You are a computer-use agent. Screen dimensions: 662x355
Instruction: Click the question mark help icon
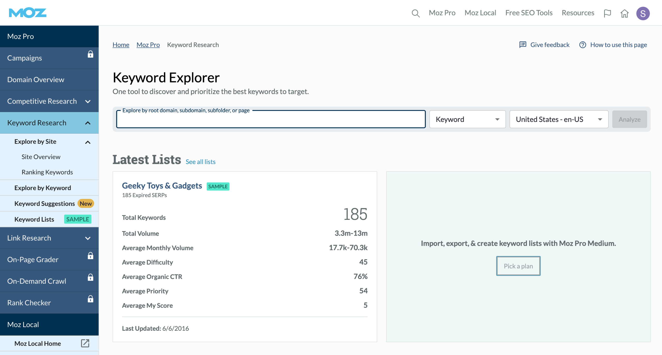coord(582,45)
